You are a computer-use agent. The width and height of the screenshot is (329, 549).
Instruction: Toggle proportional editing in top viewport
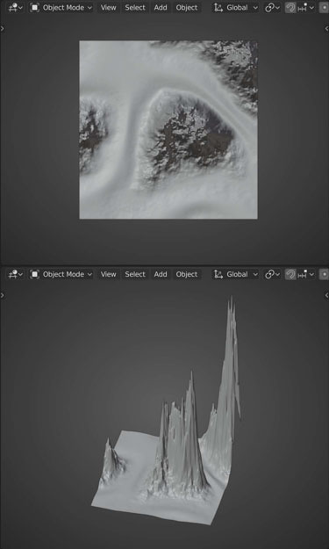point(324,7)
